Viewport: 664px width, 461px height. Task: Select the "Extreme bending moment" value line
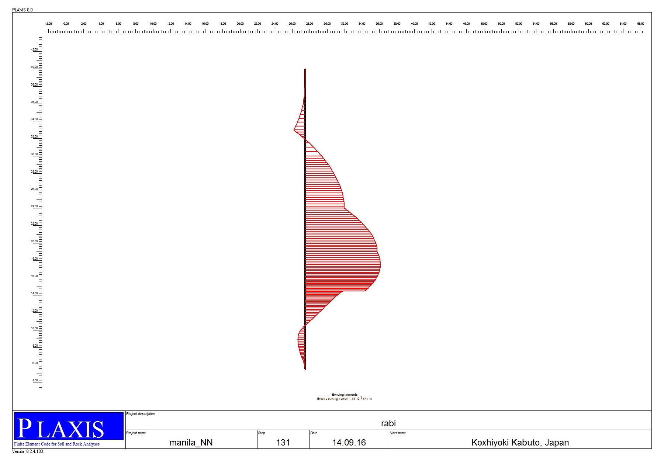click(x=345, y=399)
